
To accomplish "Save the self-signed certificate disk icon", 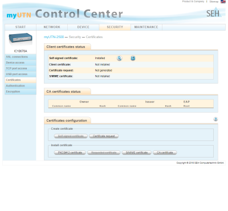I will point(133,58).
